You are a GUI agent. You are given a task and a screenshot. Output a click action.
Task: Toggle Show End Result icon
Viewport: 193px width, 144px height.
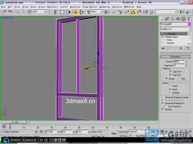pos(170,48)
